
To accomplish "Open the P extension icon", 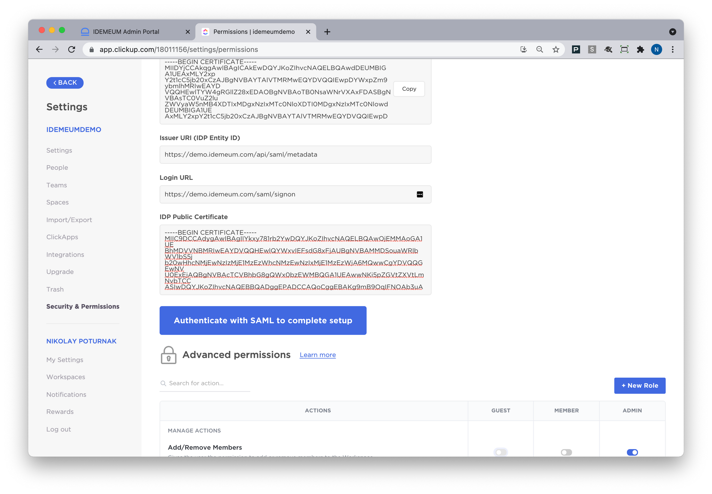I will [576, 49].
